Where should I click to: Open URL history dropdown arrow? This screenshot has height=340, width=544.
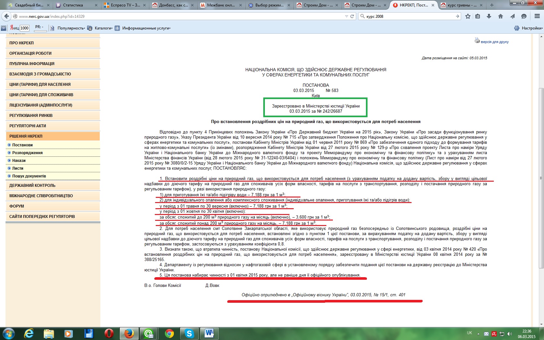tap(346, 16)
